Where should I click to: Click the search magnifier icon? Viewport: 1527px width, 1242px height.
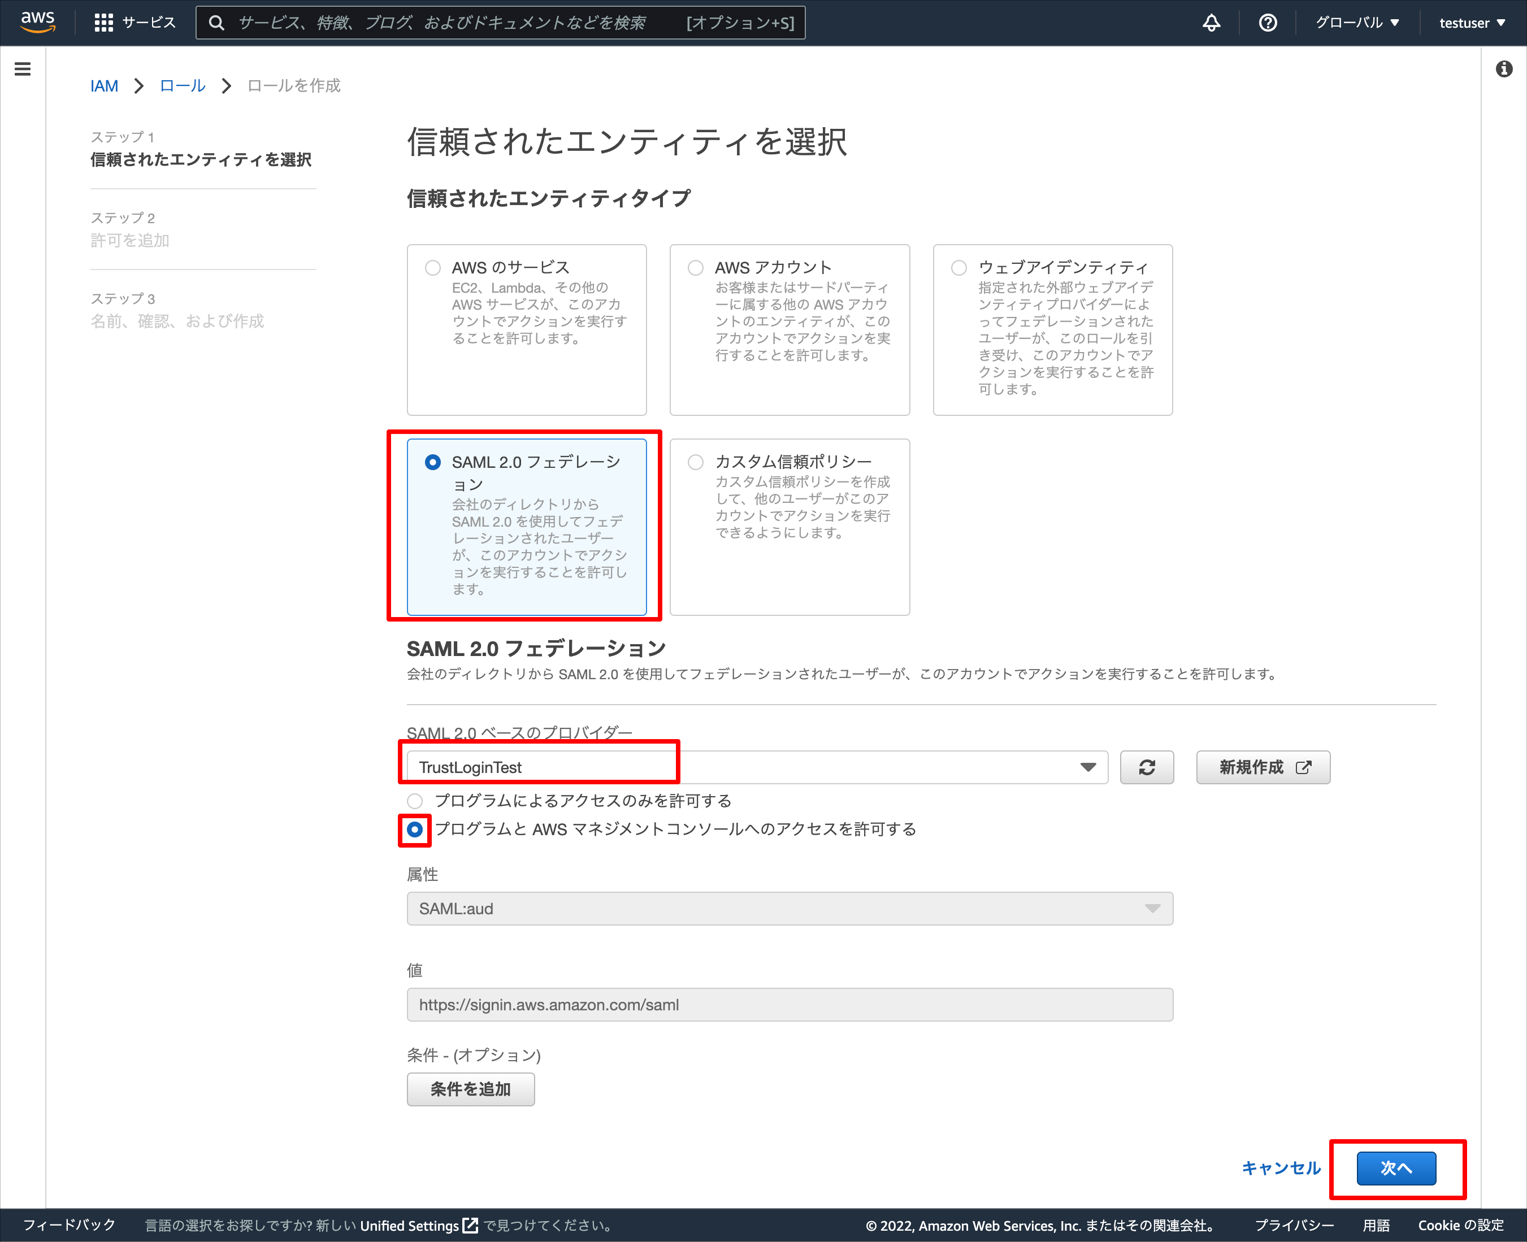point(216,23)
